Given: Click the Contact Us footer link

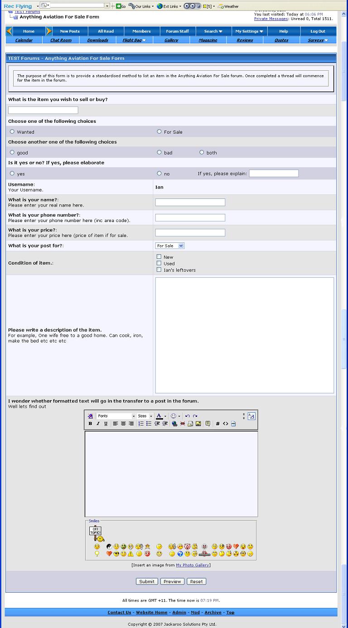Looking at the screenshot, I should point(119,612).
